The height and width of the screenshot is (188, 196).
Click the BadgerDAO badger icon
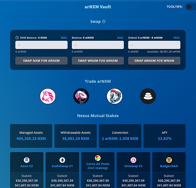tap(169, 160)
